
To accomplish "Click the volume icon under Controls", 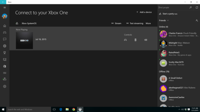I will 146,40.
